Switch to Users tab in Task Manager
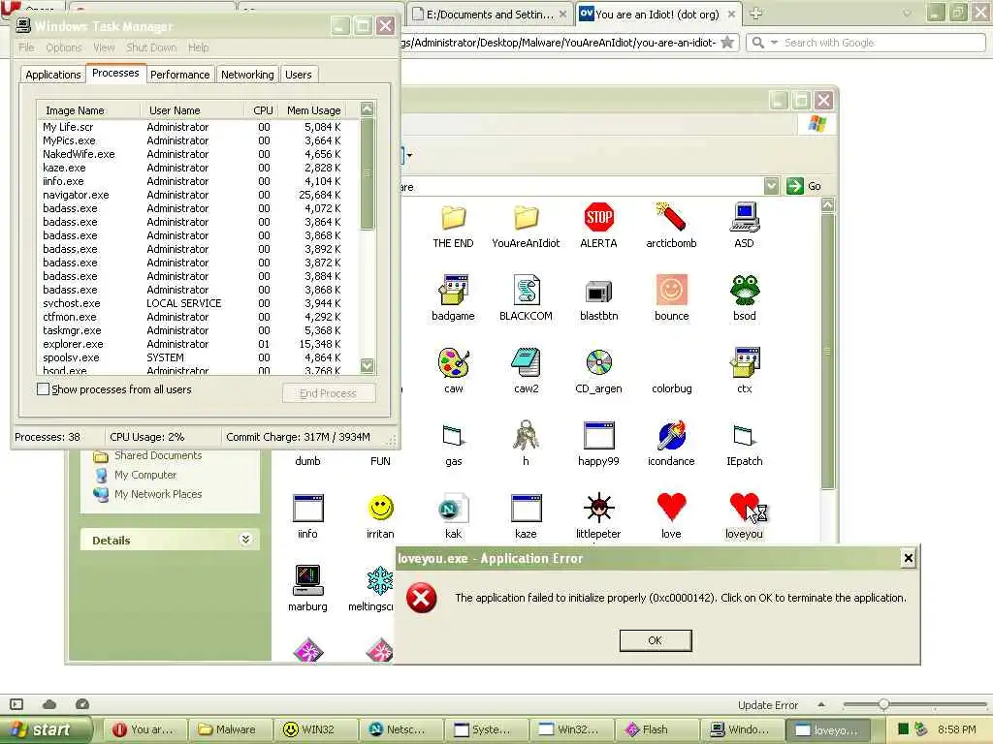993x744 pixels. 299,75
